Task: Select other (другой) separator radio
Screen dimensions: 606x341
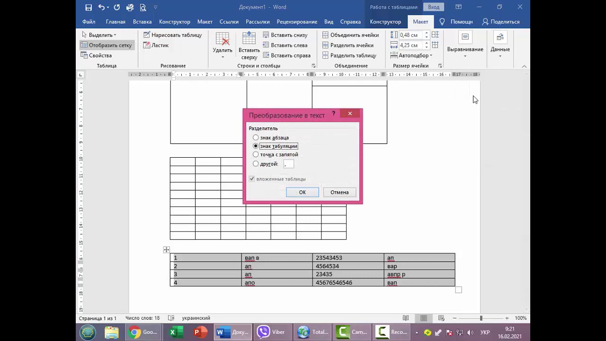Action: click(x=256, y=164)
